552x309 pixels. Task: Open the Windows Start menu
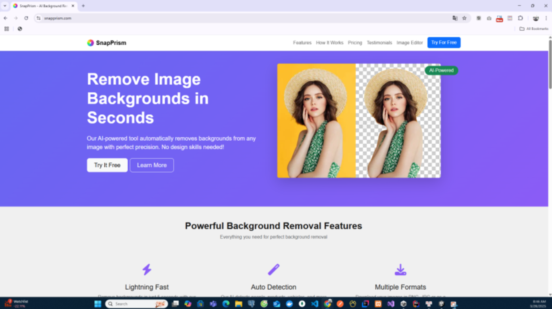(98, 304)
